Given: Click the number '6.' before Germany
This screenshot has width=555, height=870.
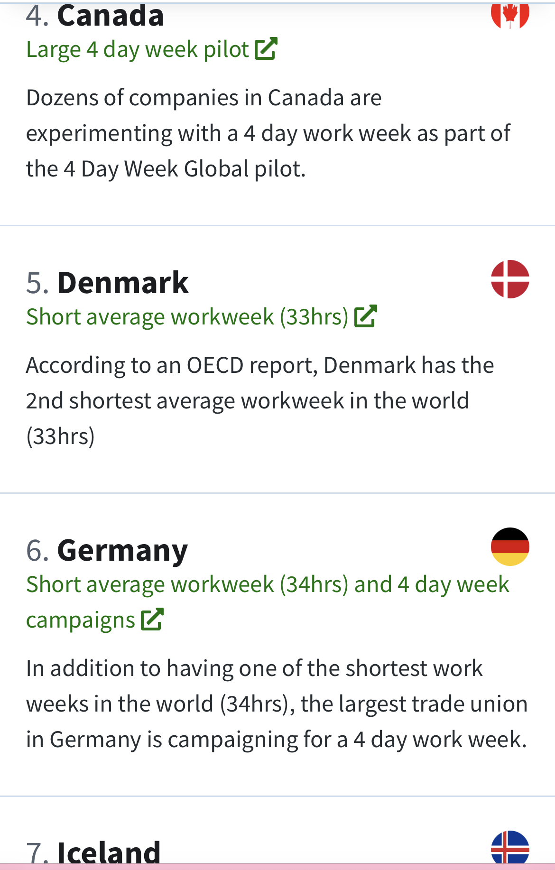Looking at the screenshot, I should pyautogui.click(x=38, y=551).
